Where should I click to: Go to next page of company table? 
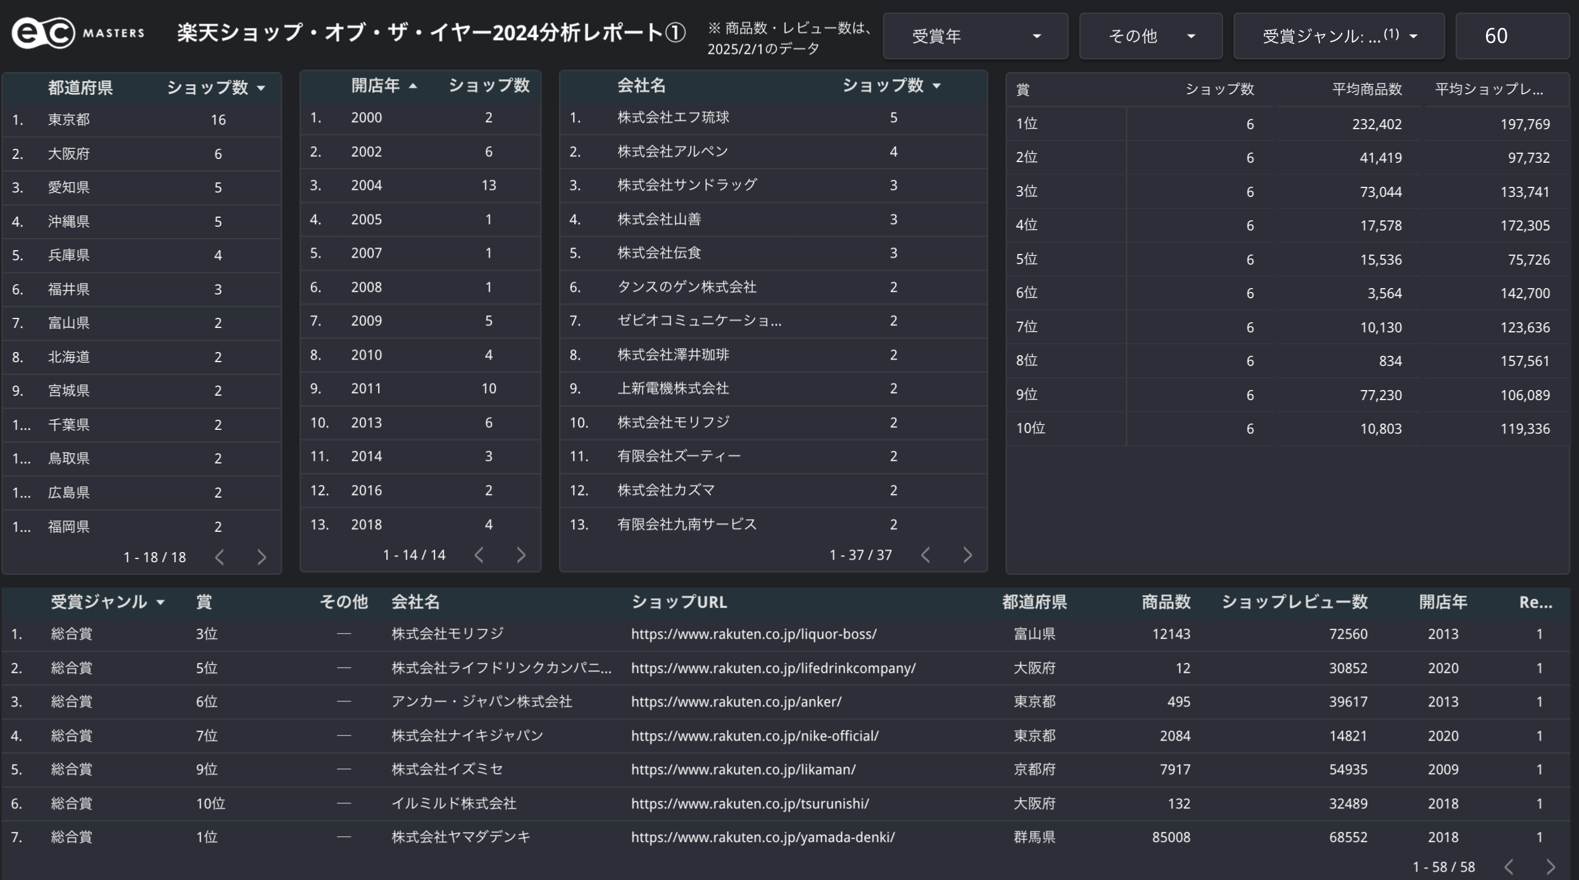point(967,555)
